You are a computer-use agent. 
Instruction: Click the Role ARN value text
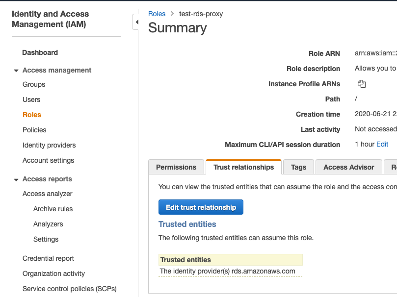(x=376, y=53)
